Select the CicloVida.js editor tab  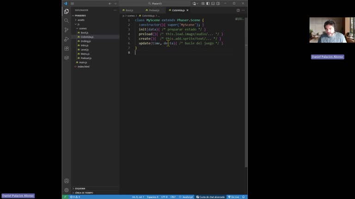pos(178,10)
